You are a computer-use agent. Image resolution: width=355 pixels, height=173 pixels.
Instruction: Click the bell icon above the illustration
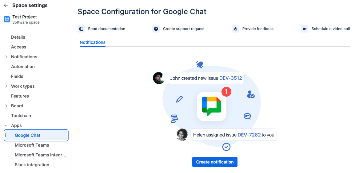(x=200, y=64)
